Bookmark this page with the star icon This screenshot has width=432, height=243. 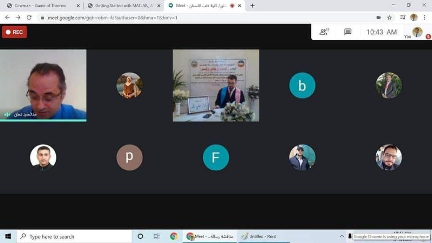pos(389,18)
